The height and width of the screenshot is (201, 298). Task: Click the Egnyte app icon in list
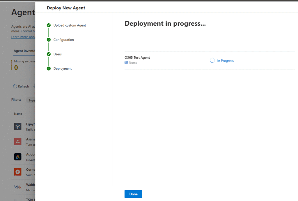pyautogui.click(x=18, y=126)
